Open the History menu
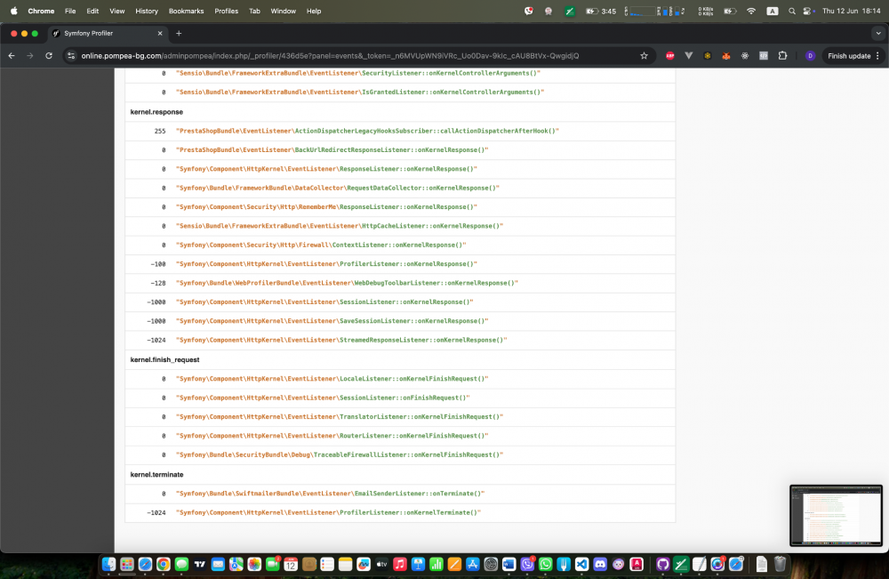 tap(146, 11)
